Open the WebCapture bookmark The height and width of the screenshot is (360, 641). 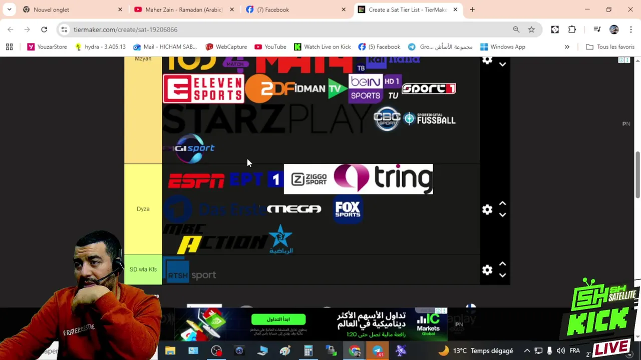226,47
